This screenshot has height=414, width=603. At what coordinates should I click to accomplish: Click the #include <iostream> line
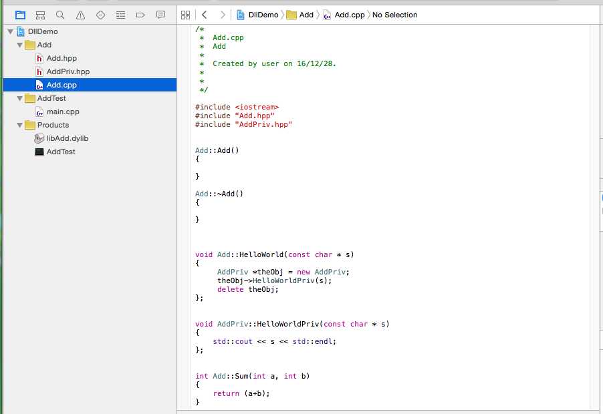pyautogui.click(x=237, y=107)
